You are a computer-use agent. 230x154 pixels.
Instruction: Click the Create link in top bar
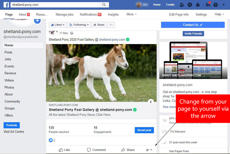[x=170, y=5]
